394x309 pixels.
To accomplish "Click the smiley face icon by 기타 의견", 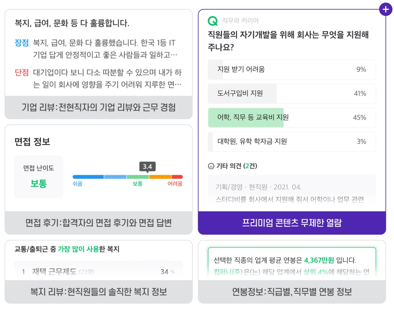I will click(x=211, y=166).
